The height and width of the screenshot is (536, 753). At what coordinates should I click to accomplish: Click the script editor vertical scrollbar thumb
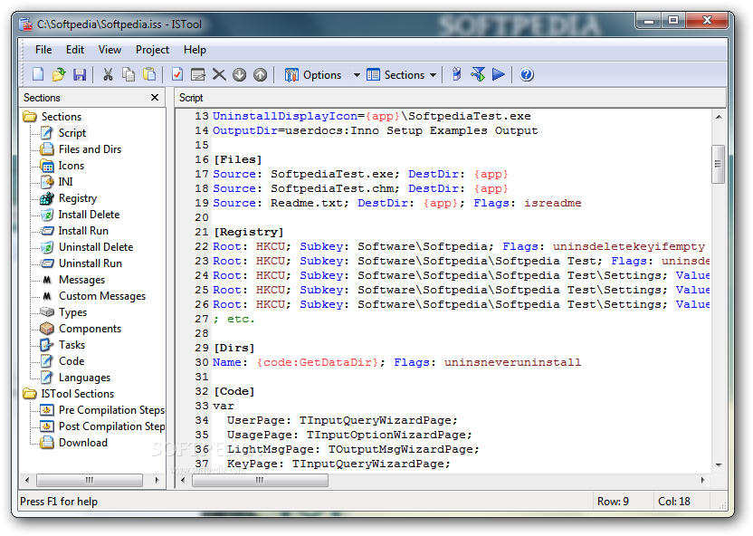(718, 164)
